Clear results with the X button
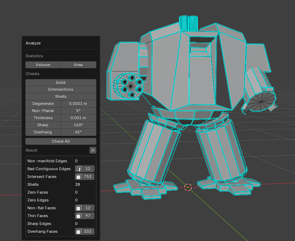The image size is (295, 241). [x=93, y=150]
